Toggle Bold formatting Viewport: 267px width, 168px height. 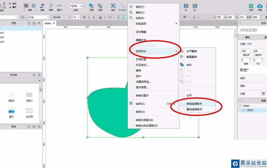(x=84, y=17)
